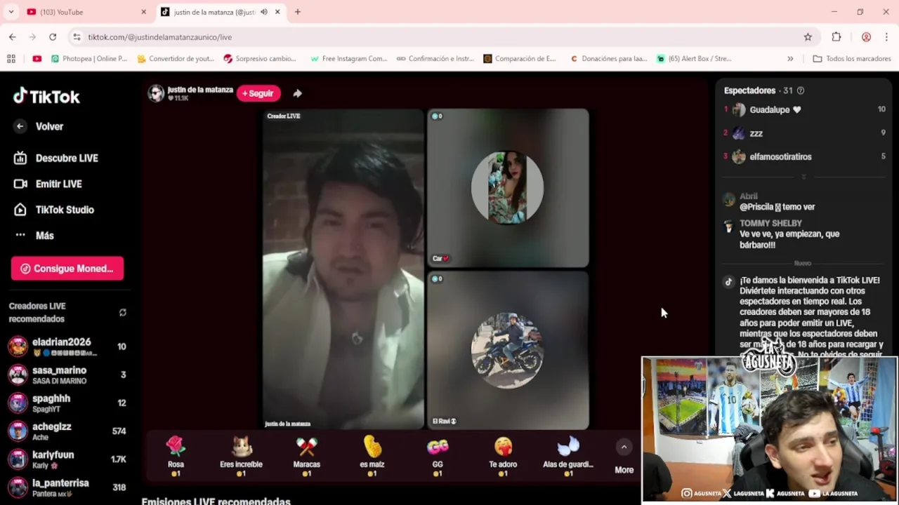Show hidden bookmarks with the chevron
899x505 pixels.
pyautogui.click(x=790, y=59)
